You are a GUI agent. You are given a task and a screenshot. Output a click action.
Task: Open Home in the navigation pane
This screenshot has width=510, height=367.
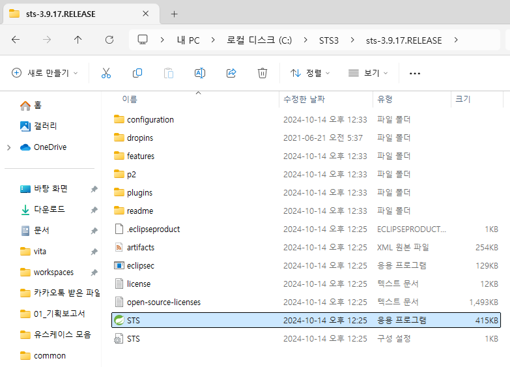click(31, 106)
